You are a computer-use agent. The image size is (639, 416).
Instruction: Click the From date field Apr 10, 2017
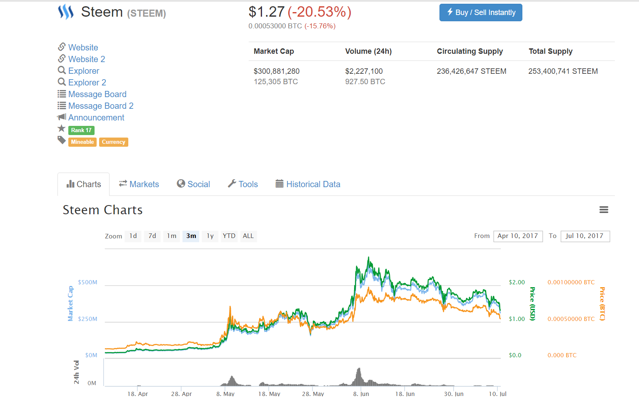518,236
